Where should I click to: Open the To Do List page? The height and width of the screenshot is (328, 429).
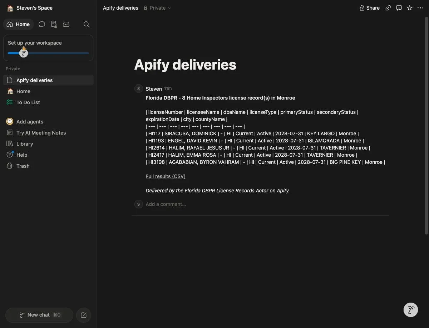pyautogui.click(x=48, y=102)
